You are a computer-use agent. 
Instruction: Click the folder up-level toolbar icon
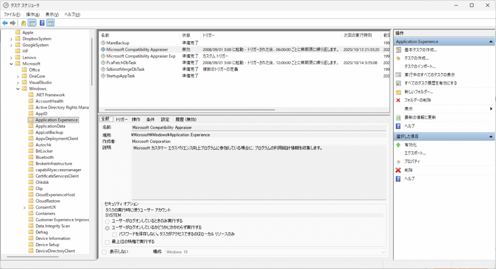point(23,23)
